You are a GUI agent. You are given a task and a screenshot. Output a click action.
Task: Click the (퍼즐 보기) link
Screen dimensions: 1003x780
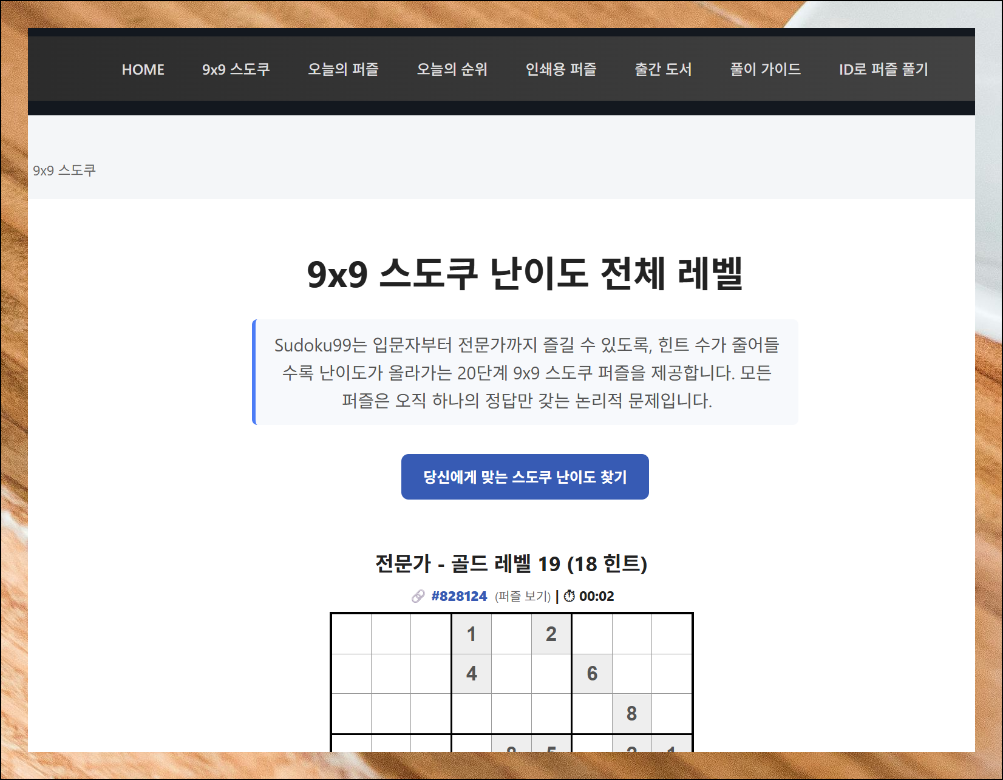[523, 596]
